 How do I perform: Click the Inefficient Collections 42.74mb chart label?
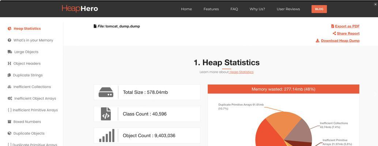(334, 125)
